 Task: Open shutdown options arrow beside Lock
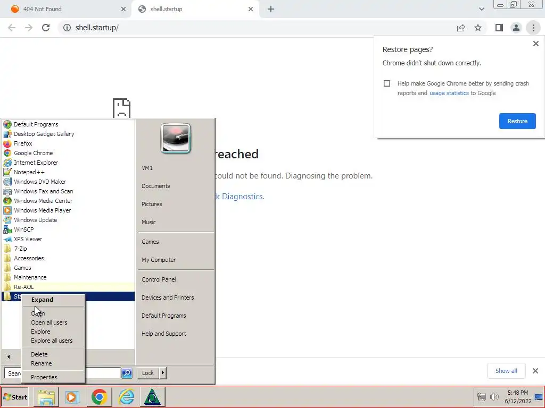click(x=163, y=373)
